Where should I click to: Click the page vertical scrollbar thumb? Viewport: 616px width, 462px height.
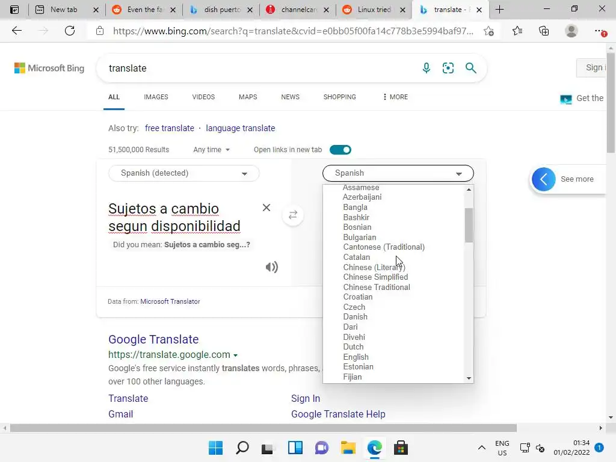click(x=611, y=104)
